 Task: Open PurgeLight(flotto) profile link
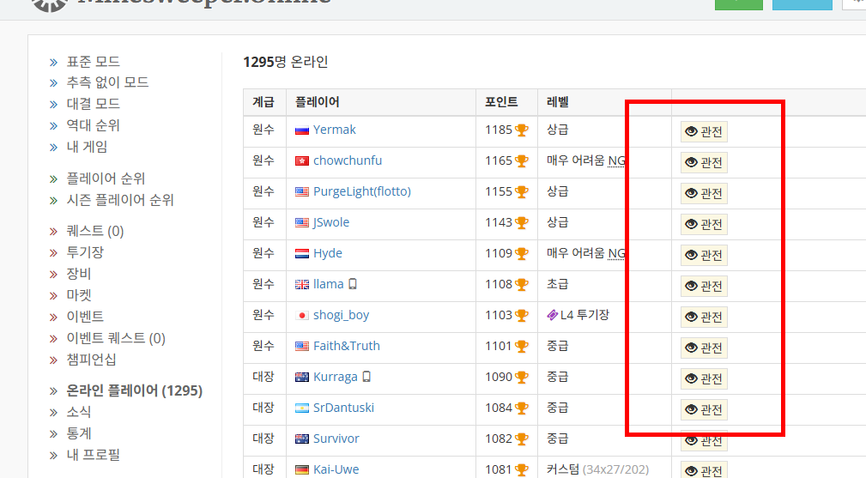pyautogui.click(x=361, y=191)
